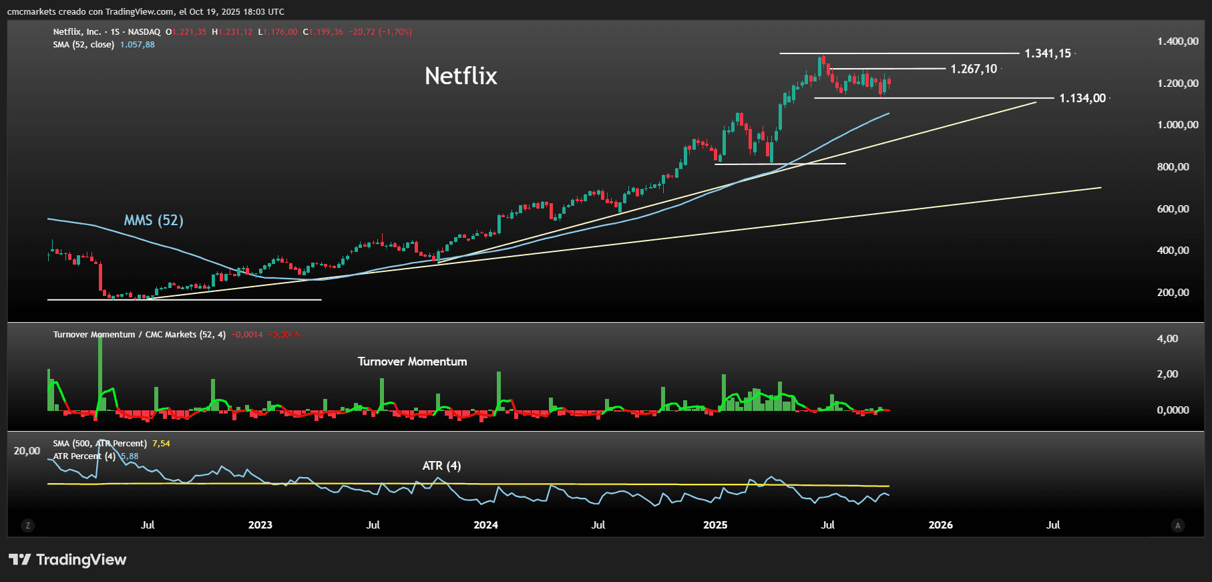Screen dimensions: 1212x582
Task: Select the SMA (500, ATR Percent) legend
Action: pos(100,444)
